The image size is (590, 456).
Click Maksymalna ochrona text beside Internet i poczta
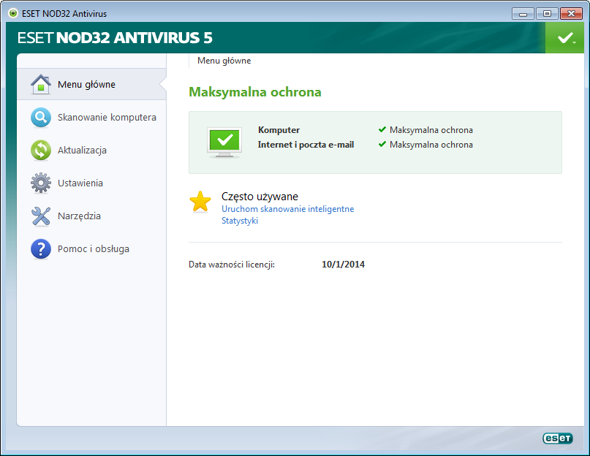click(431, 145)
